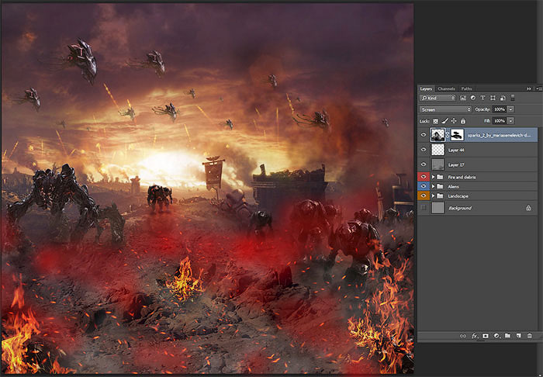Hide the Aliens group
The width and height of the screenshot is (543, 377).
click(x=424, y=186)
